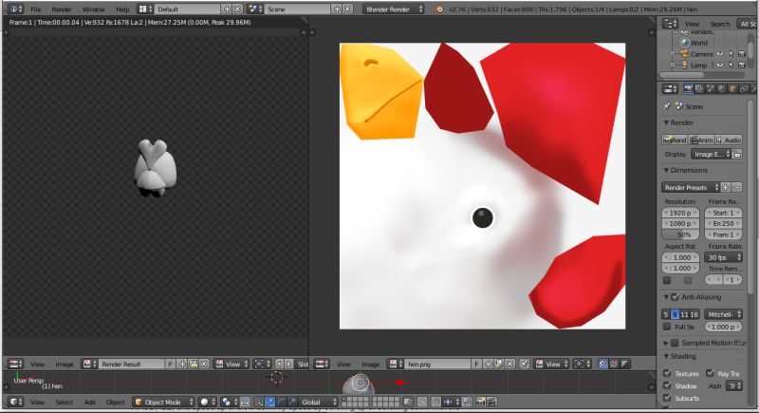Pin the properties context with pin icon

667,106
